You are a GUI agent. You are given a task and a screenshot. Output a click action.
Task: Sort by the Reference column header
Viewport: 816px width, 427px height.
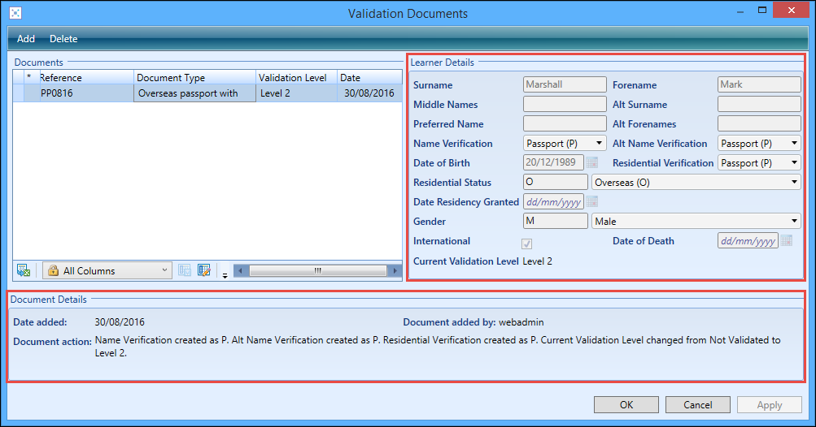point(86,77)
